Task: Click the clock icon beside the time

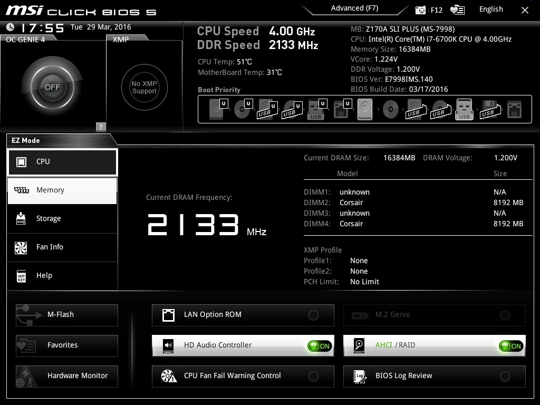Action: pyautogui.click(x=11, y=27)
